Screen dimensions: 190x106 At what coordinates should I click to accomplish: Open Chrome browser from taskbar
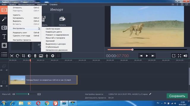coord(47,103)
